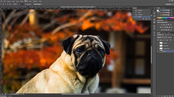The image size is (174, 97).
Task: Click the Feather input field
Action: click(21, 4)
